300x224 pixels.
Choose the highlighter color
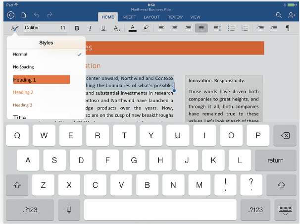(x=146, y=28)
